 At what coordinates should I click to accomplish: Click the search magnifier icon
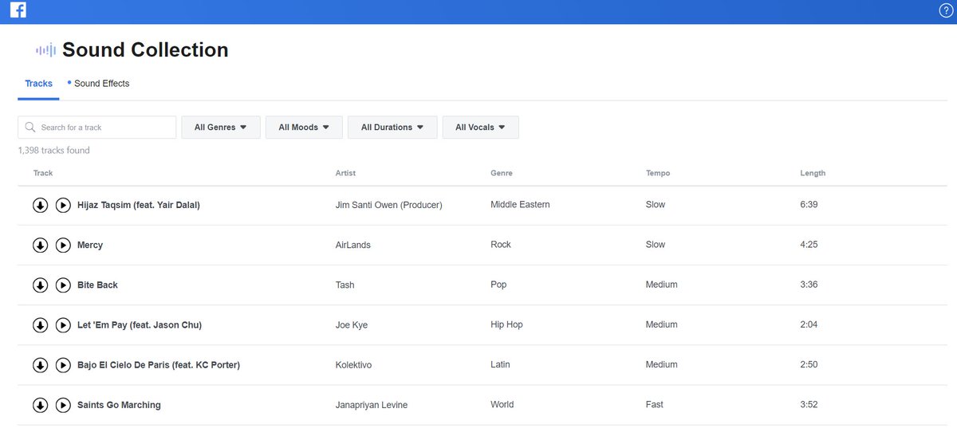point(30,127)
